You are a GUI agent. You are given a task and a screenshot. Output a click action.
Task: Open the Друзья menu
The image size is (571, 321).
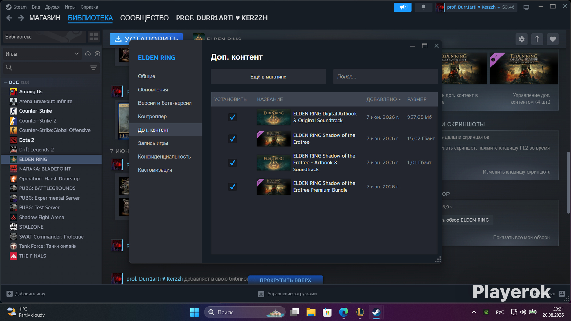pos(52,7)
